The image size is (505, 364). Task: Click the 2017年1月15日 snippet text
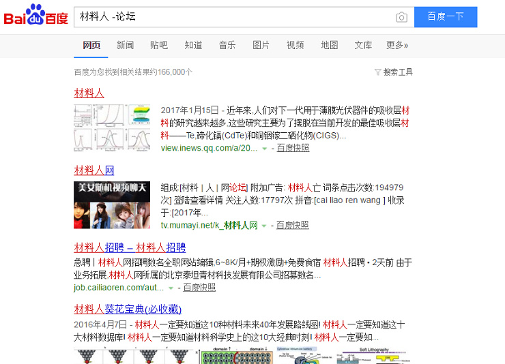click(190, 110)
